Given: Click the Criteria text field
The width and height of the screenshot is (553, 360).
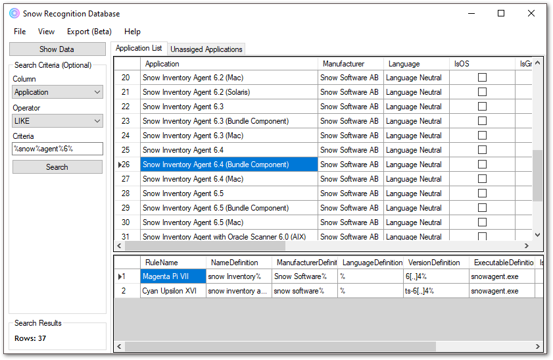Looking at the screenshot, I should click(x=58, y=149).
